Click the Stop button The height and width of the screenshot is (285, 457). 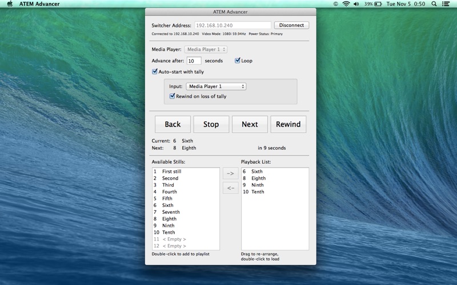tap(211, 124)
